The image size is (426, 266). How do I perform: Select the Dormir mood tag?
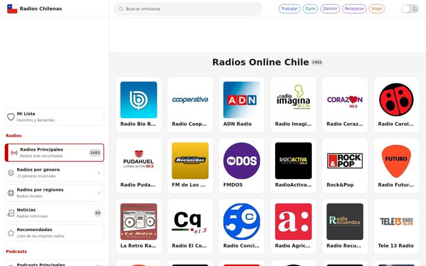[330, 9]
